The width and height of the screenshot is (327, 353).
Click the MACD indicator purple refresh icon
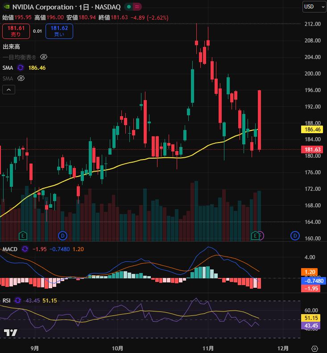25,249
